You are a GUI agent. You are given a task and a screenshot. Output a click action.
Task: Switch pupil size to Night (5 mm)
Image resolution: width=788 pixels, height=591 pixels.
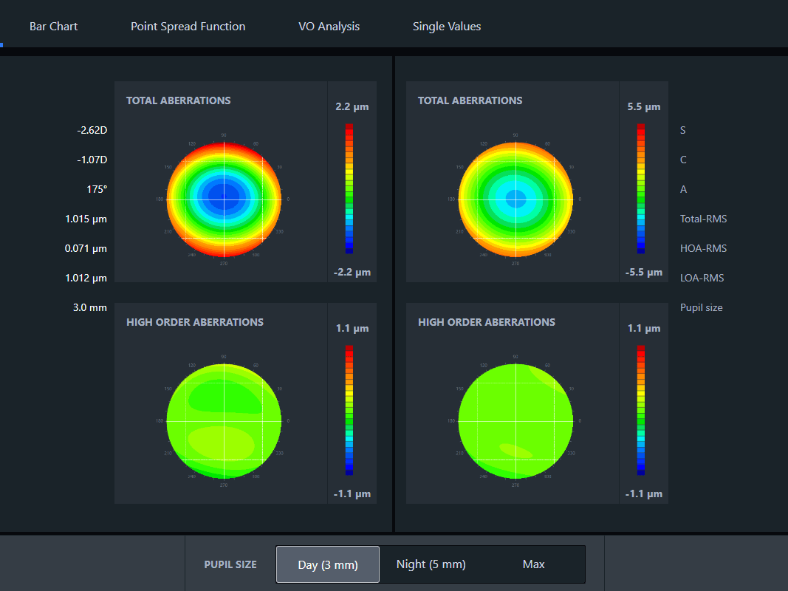point(431,564)
